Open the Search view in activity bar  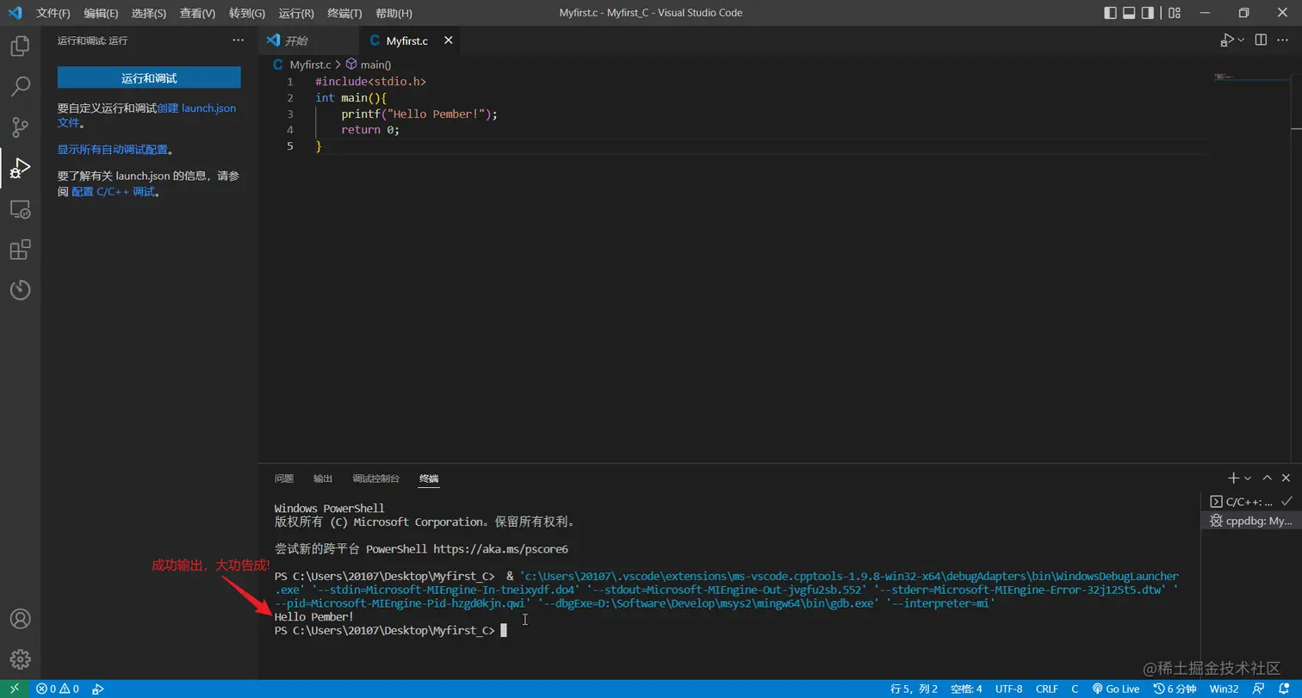pos(20,86)
